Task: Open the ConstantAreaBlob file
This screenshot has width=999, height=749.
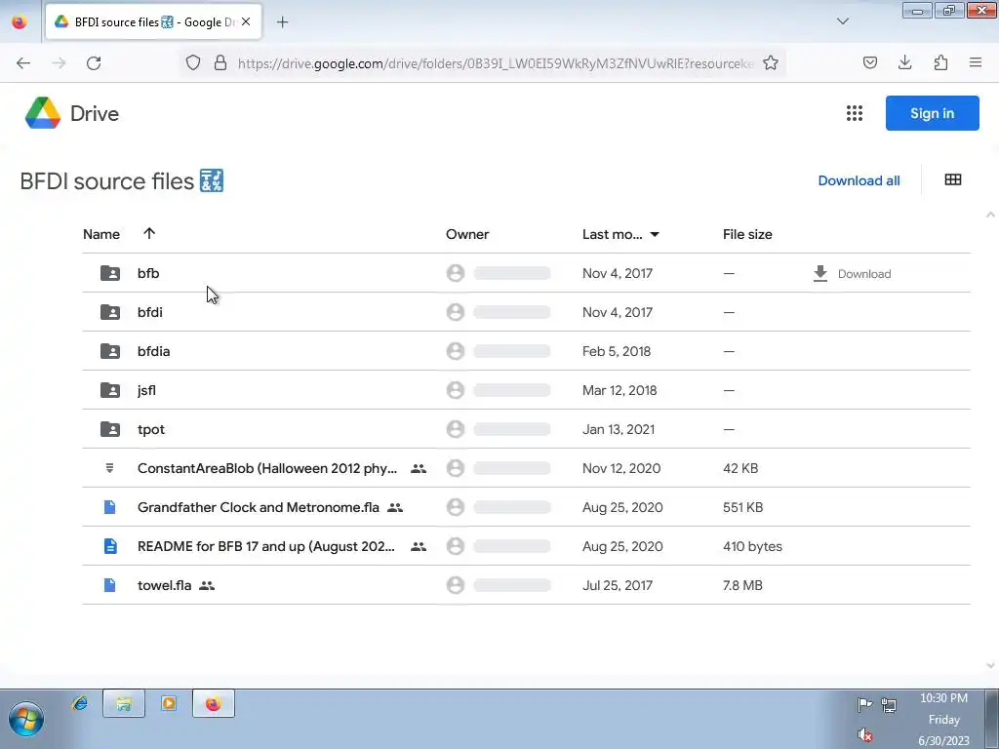Action: pos(267,468)
